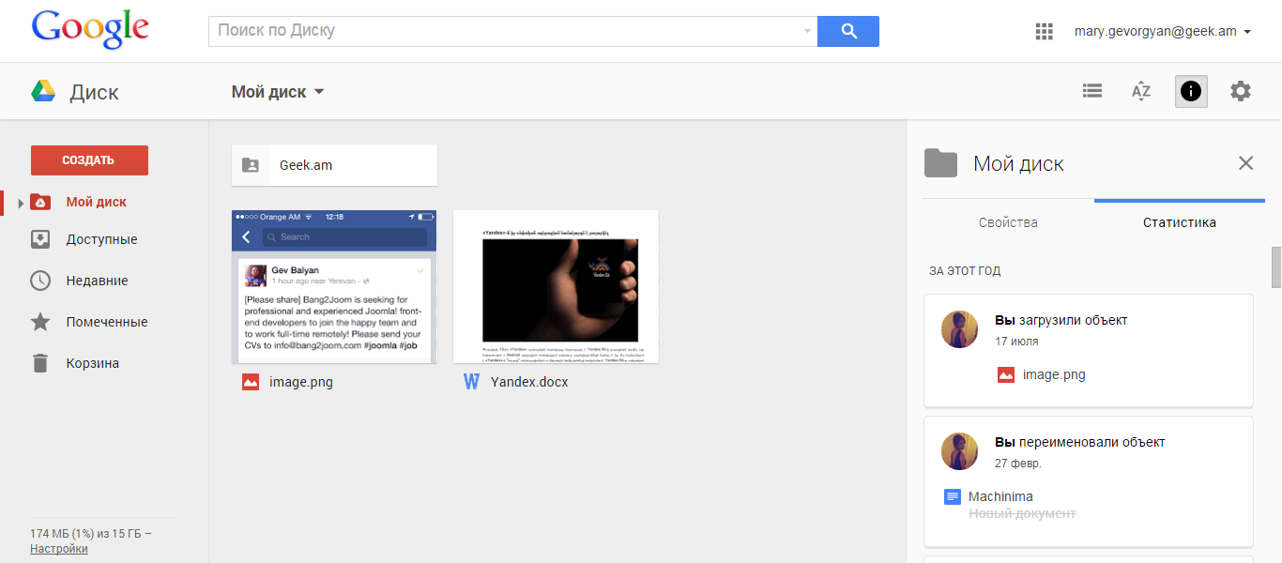1282x563 pixels.
Task: Open the Настройки storage link
Action: (59, 549)
